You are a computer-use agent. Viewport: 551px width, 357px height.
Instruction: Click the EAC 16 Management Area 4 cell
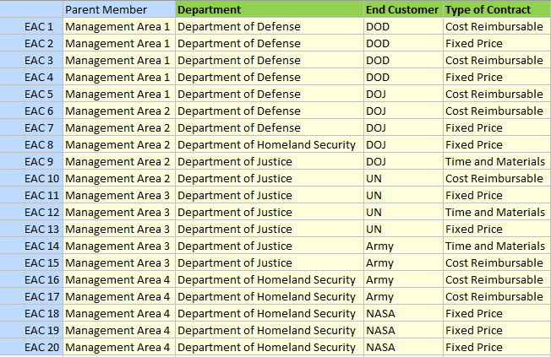pyautogui.click(x=119, y=279)
